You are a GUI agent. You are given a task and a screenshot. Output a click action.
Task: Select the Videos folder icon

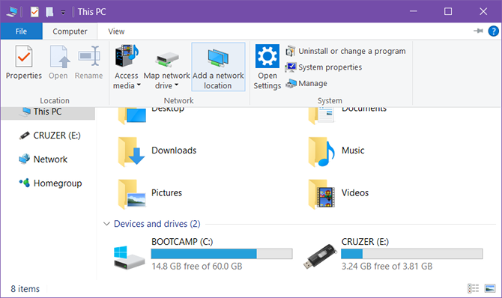tap(321, 194)
